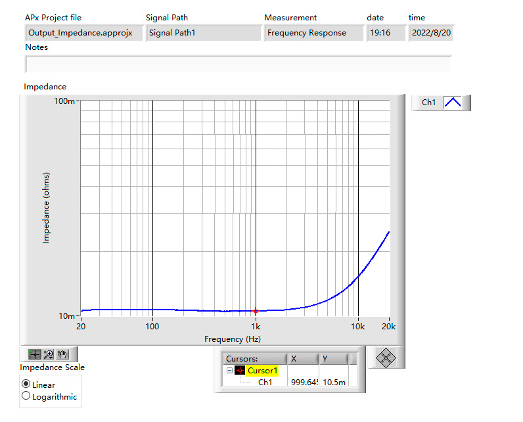Choose the hand pan tool
The width and height of the screenshot is (523, 422).
pos(62,354)
